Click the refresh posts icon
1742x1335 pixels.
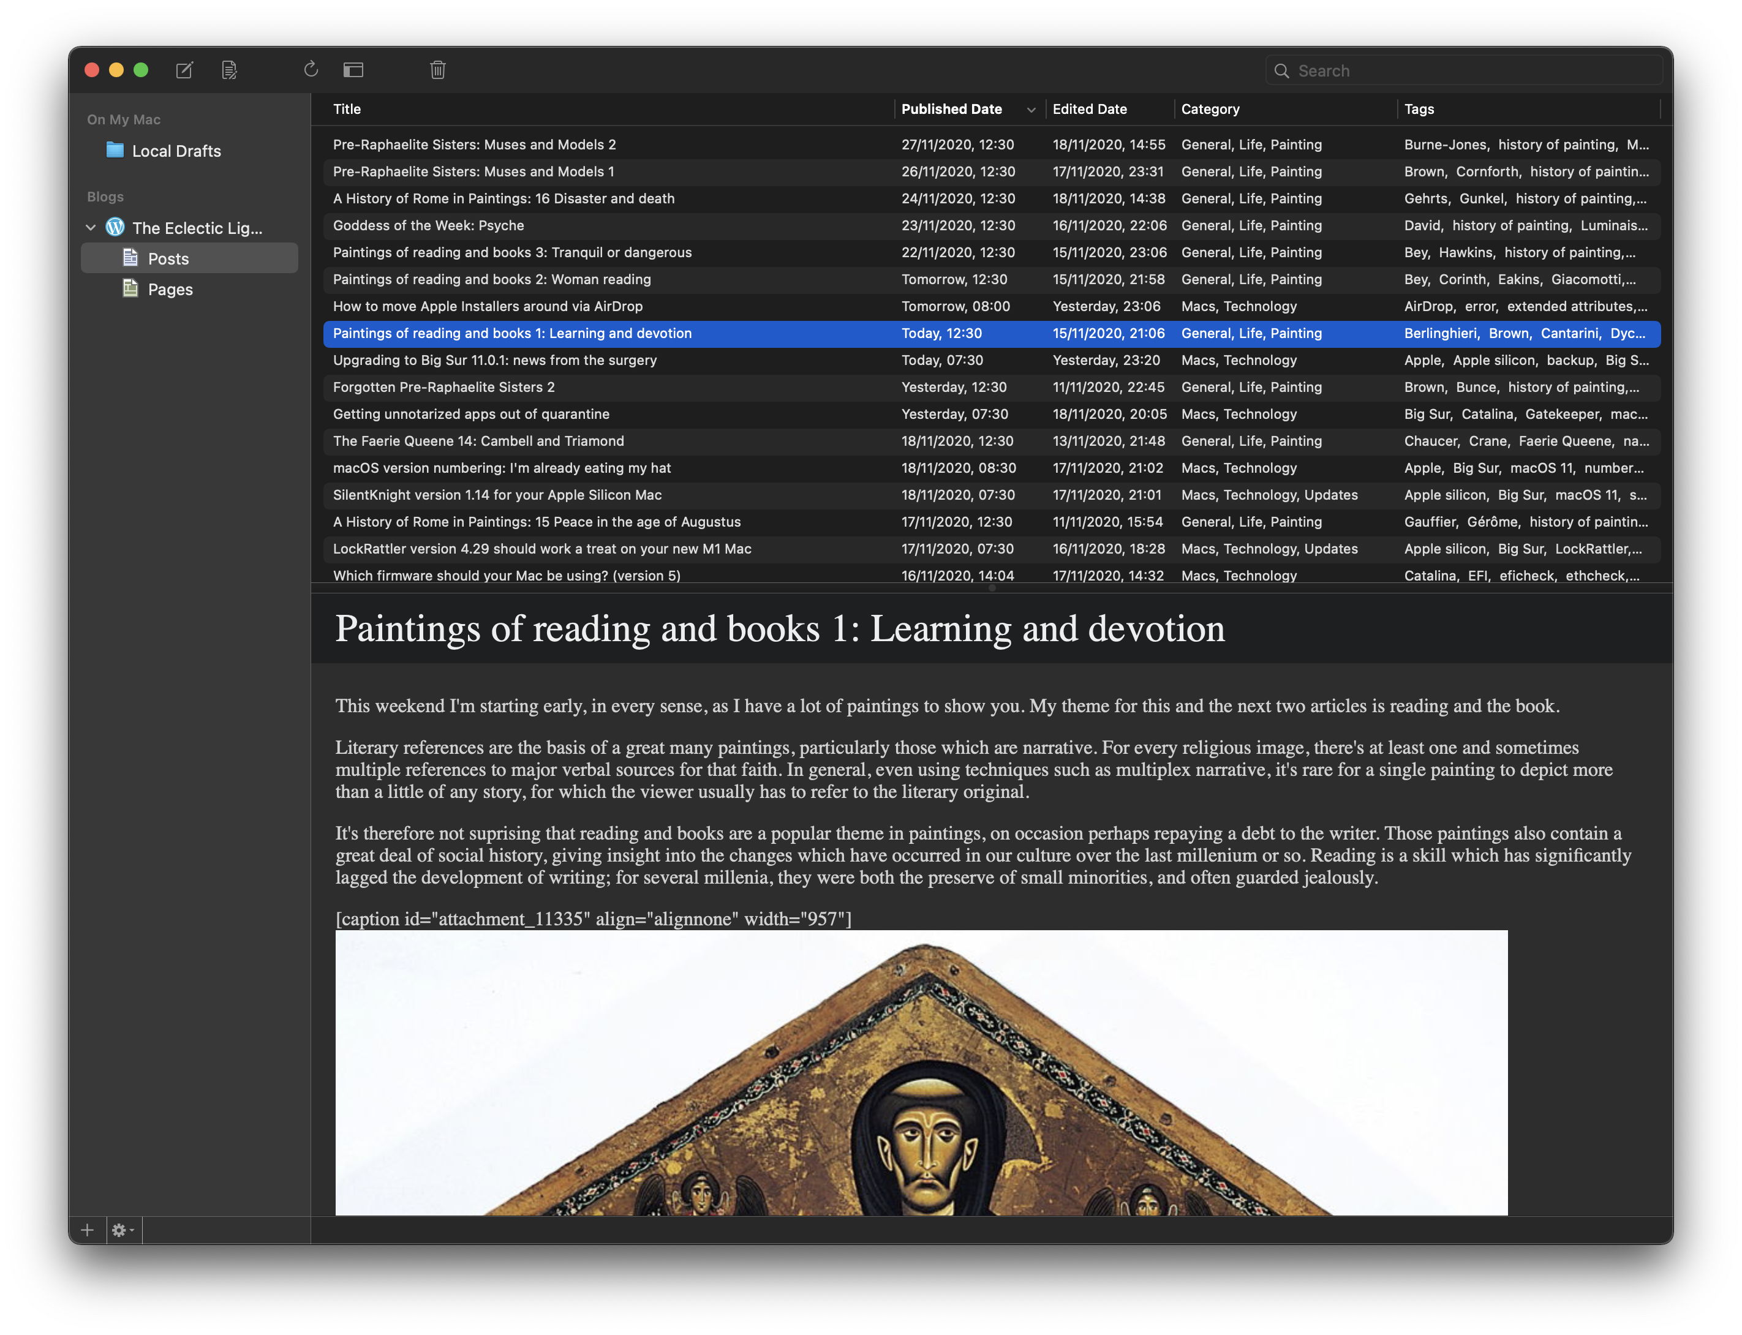311,70
